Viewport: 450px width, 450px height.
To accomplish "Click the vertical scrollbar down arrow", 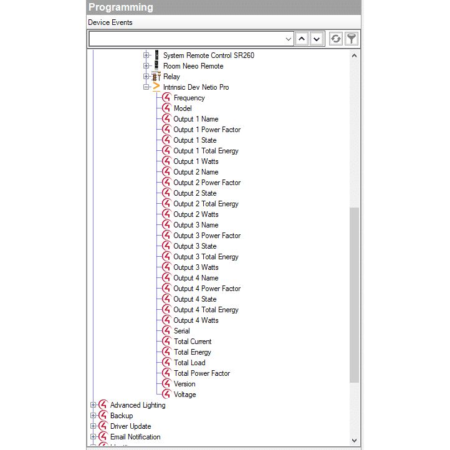I will [355, 440].
